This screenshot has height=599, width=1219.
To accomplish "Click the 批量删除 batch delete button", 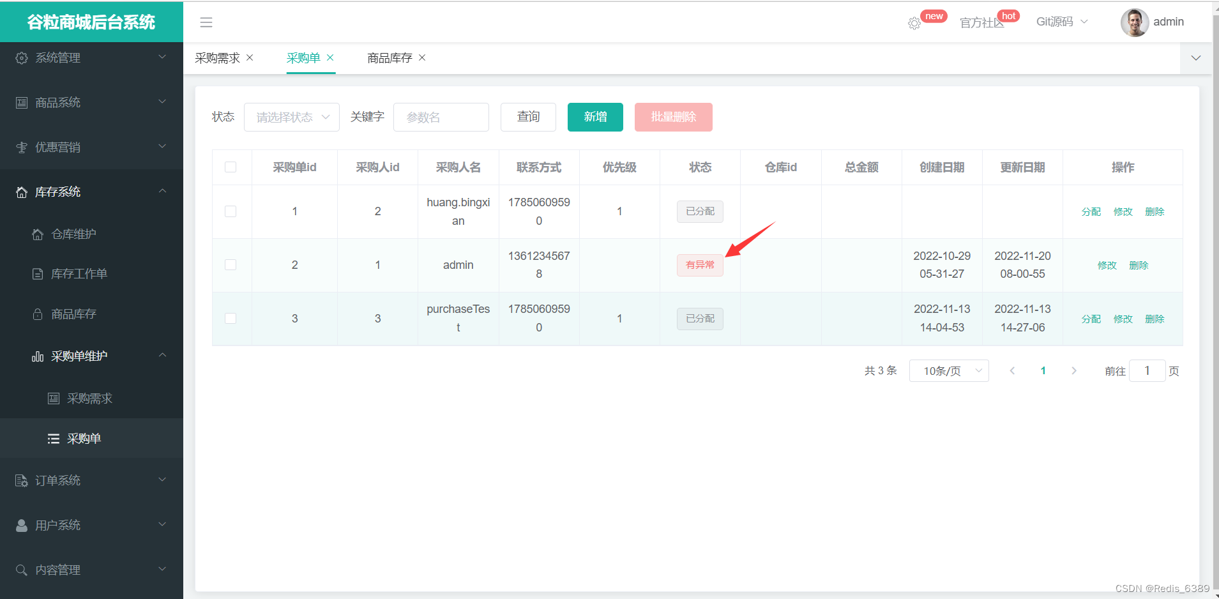I will [x=674, y=118].
